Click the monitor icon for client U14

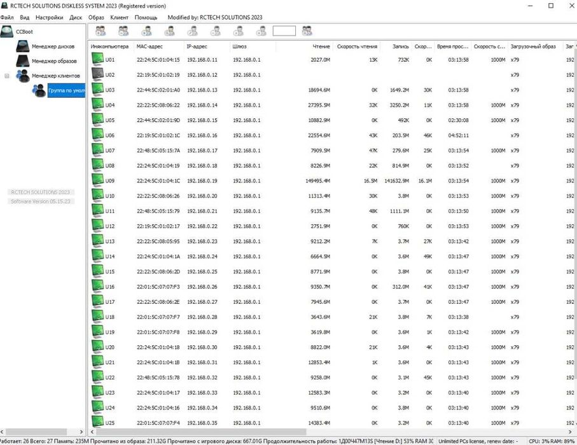point(97,256)
